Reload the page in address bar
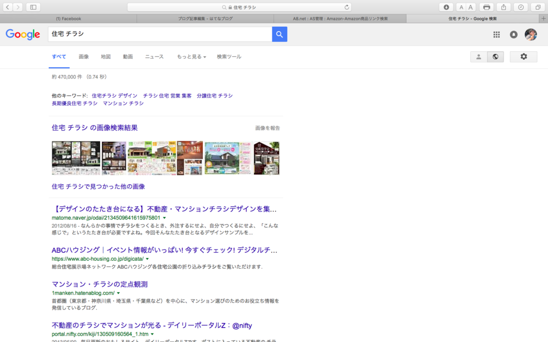This screenshot has width=548, height=342. coord(346,7)
